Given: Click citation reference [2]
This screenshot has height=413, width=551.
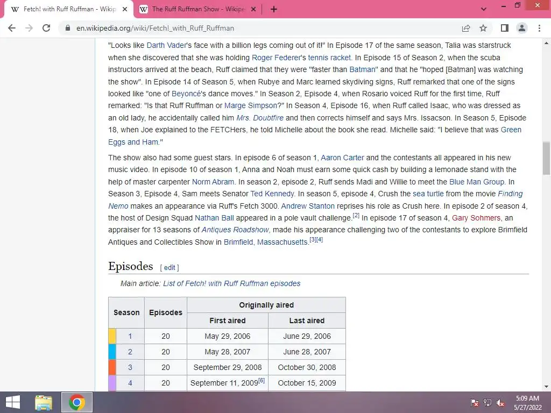Looking at the screenshot, I should (356, 216).
